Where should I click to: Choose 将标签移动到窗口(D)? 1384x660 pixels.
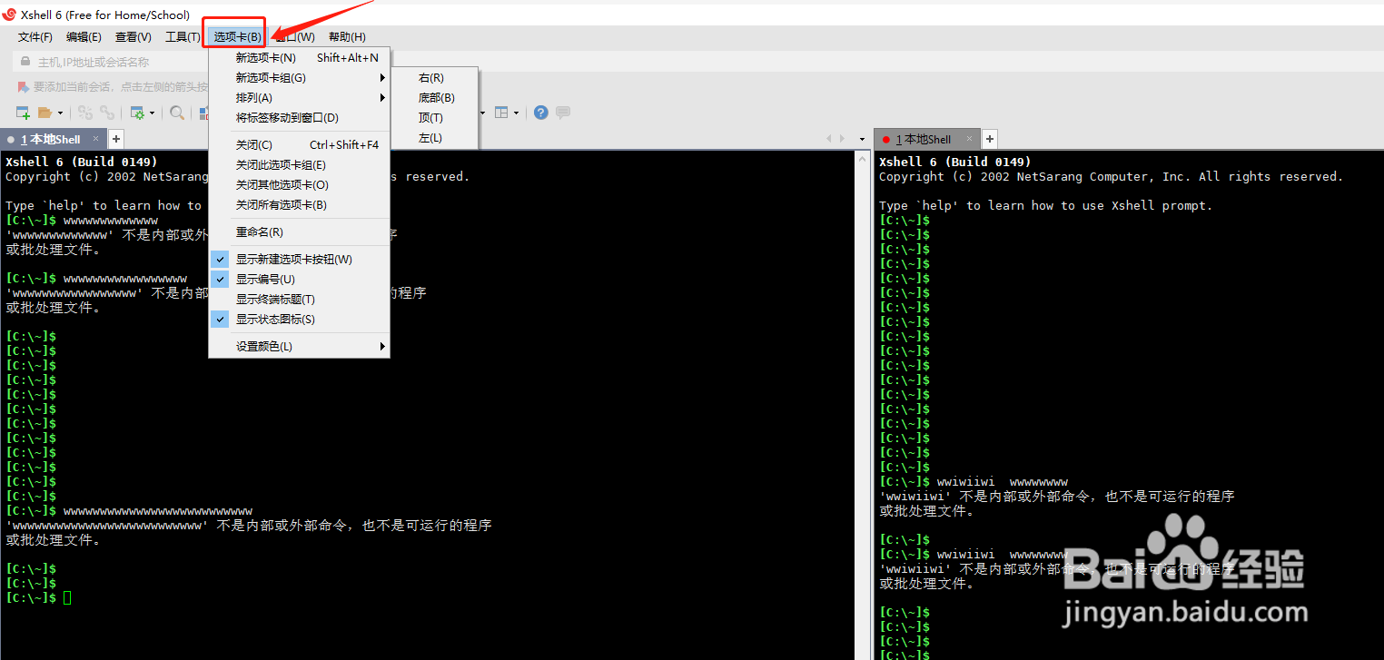[x=300, y=117]
